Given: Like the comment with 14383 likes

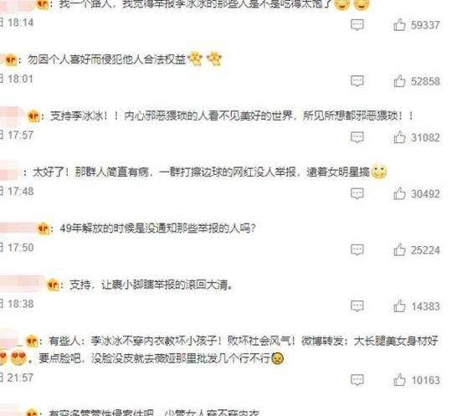Looking at the screenshot, I should click(x=399, y=306).
